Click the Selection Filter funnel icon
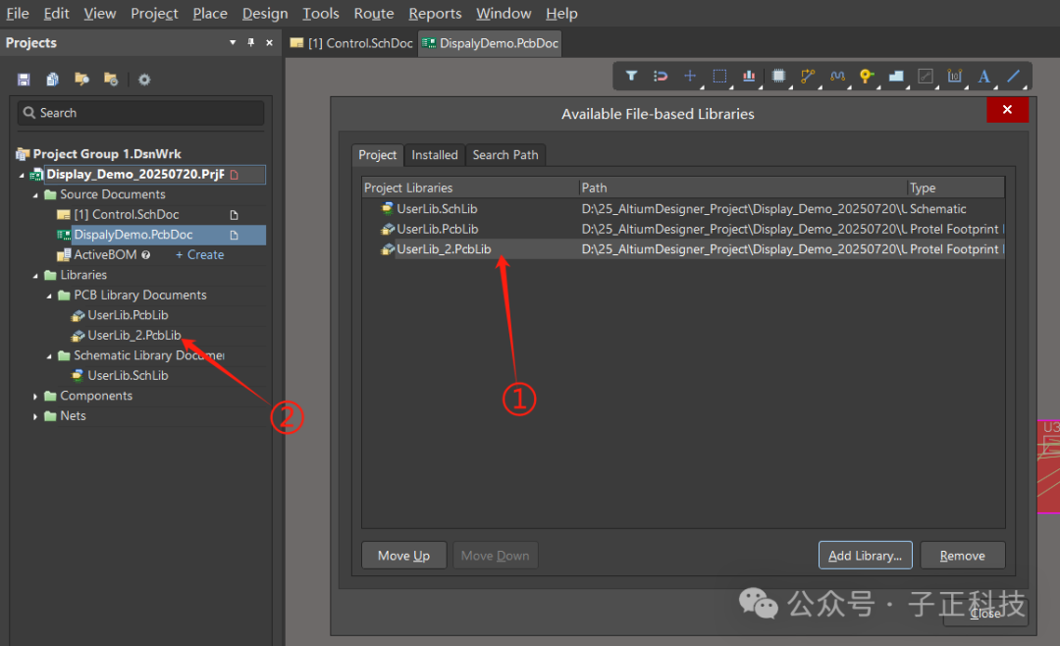Viewport: 1060px width, 646px height. (x=631, y=76)
